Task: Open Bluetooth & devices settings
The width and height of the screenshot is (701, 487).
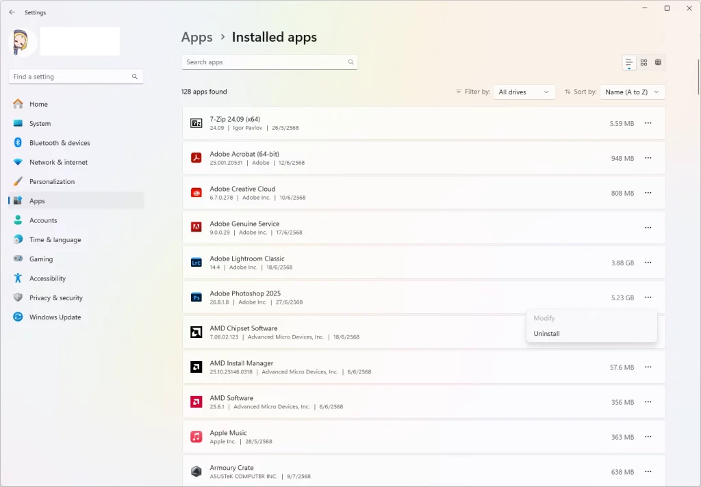Action: coord(76,143)
